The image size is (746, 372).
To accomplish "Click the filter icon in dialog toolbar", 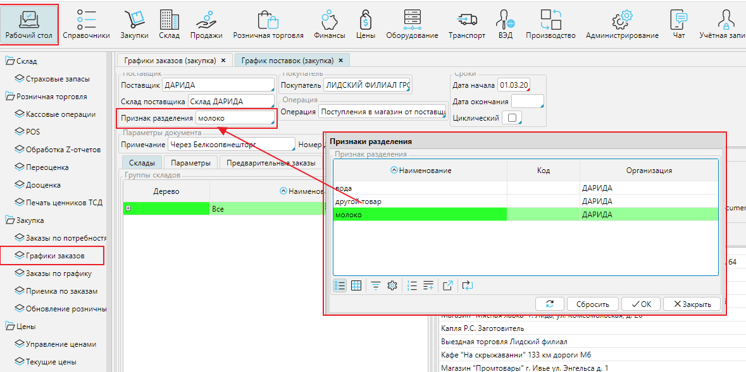I will (x=376, y=285).
